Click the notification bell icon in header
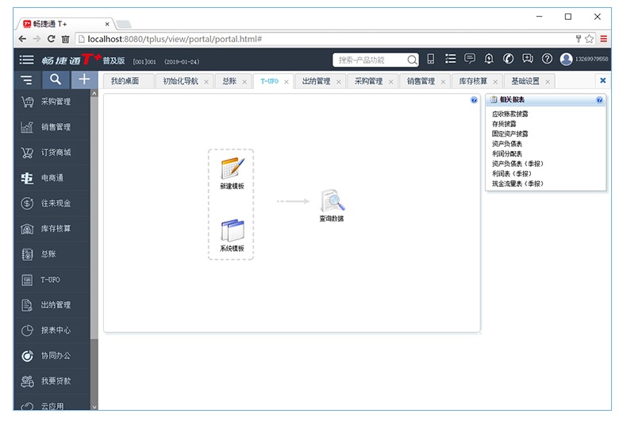 tap(489, 59)
